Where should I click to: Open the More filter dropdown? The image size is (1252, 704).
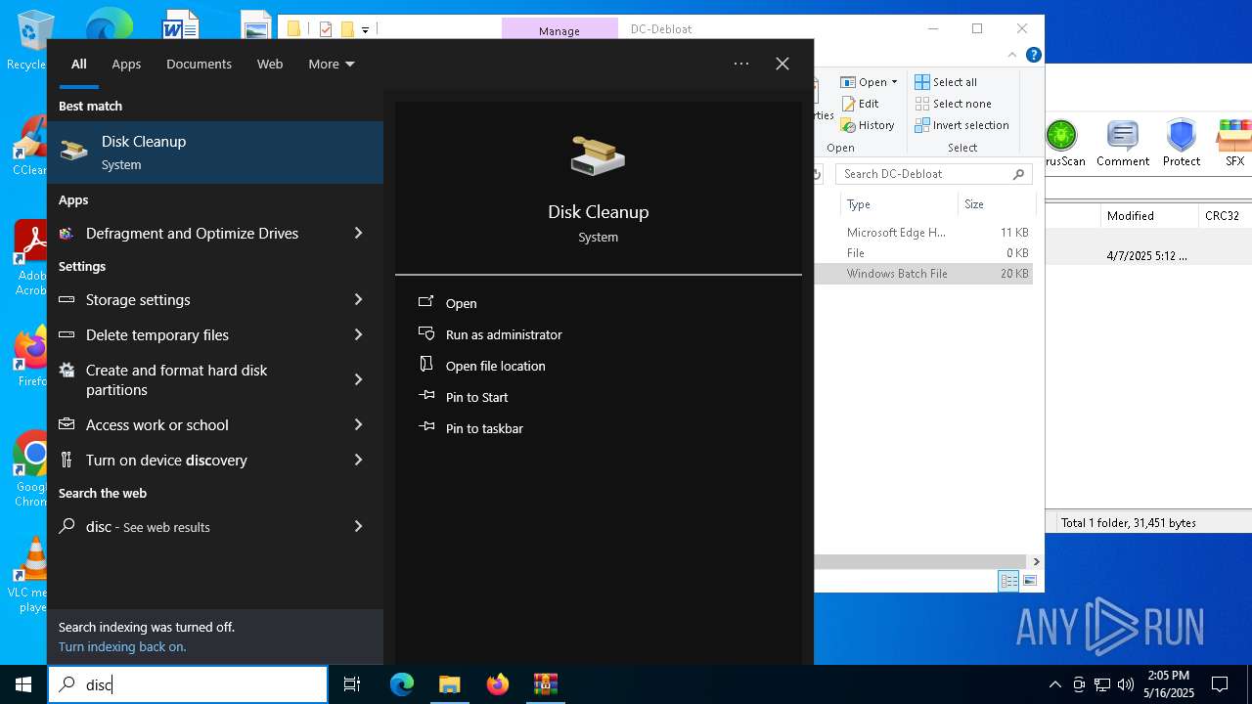(332, 64)
